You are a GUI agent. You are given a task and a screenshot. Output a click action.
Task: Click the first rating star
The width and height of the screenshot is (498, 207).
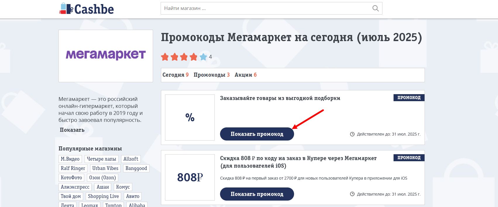(x=165, y=57)
